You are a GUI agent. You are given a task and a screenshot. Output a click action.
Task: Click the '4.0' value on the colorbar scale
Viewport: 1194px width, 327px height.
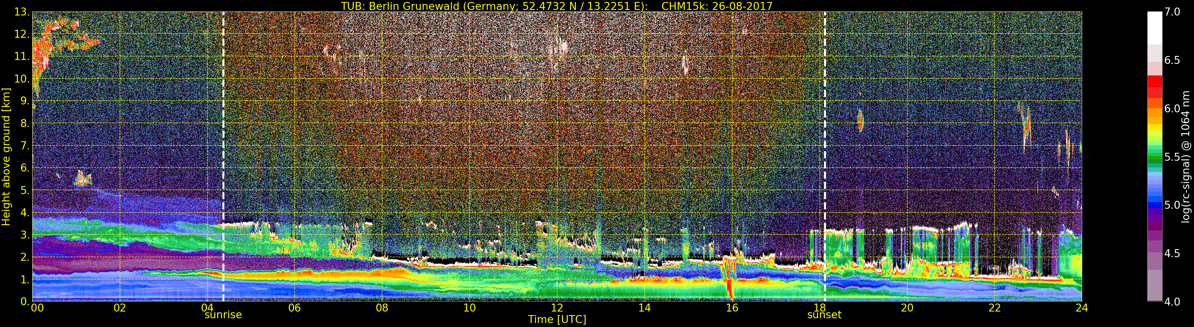(x=1172, y=302)
